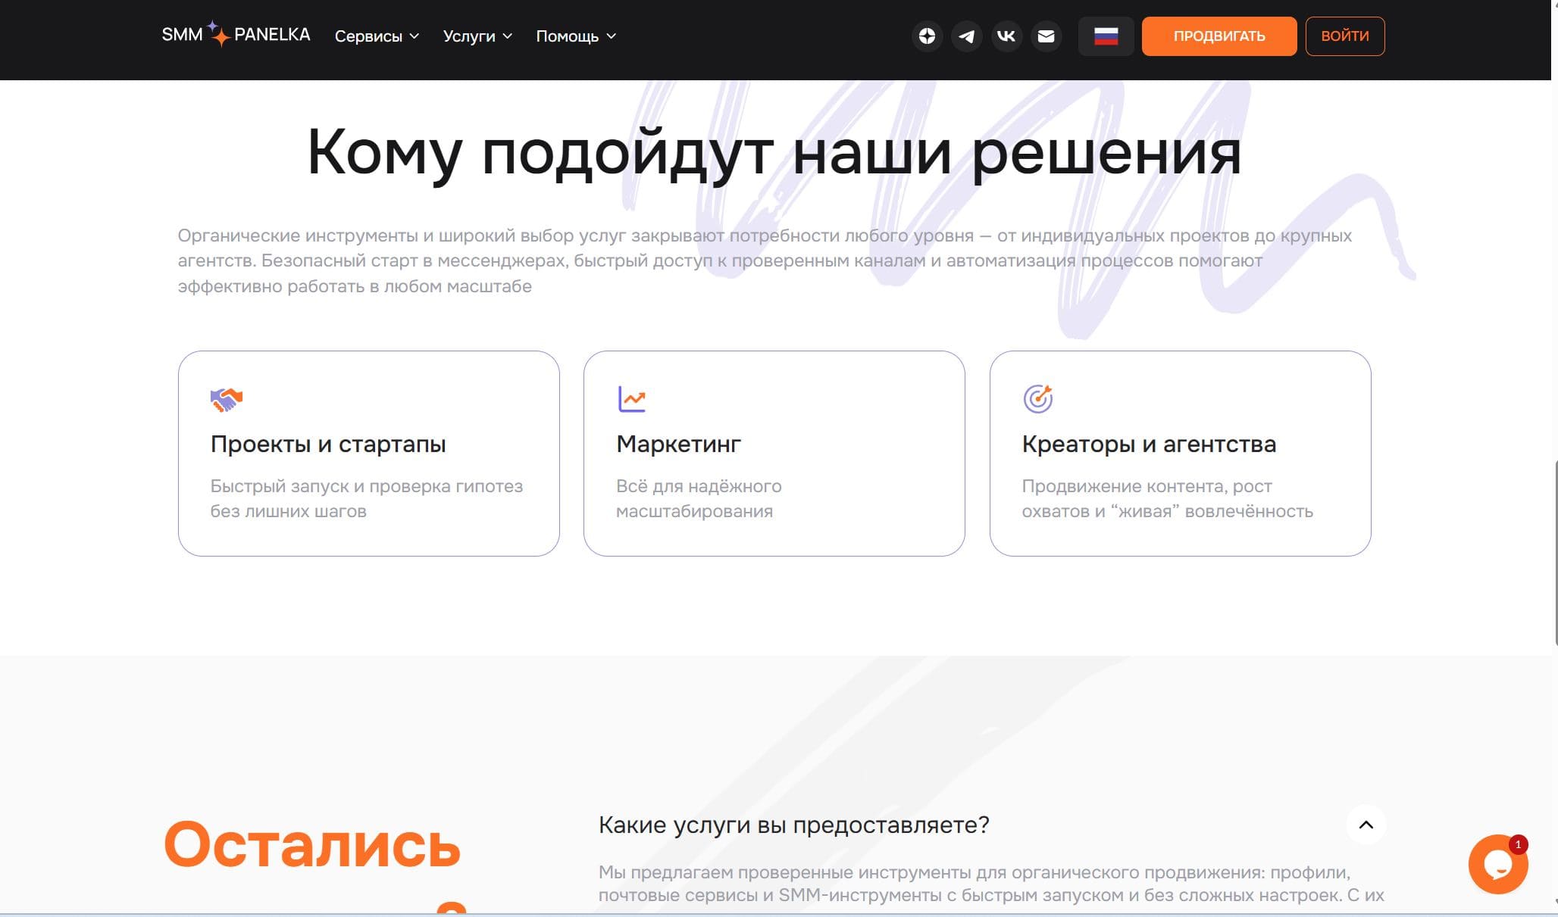Viewport: 1558px width, 917px height.
Task: Click the growth chart icon on Маркетинг card
Action: click(x=631, y=399)
